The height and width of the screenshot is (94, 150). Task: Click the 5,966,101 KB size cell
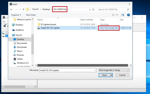pyautogui.click(x=125, y=28)
